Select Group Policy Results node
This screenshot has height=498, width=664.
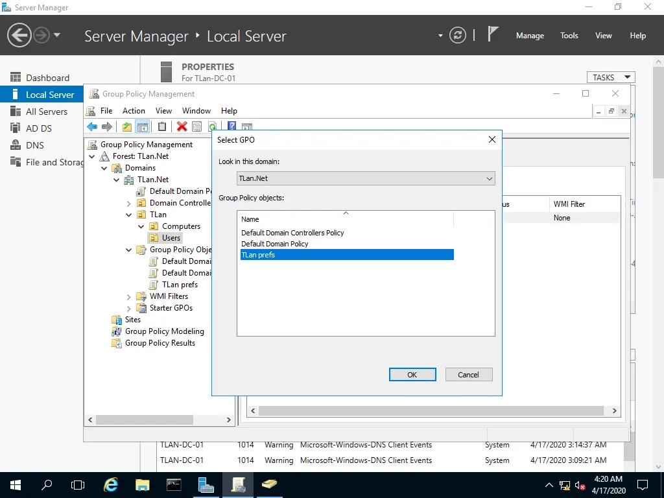click(160, 343)
